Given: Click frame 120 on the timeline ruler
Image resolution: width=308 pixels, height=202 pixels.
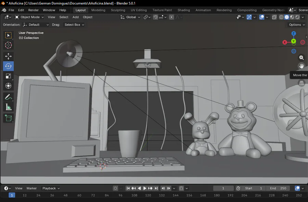Looking at the screenshot, I should [148, 195].
